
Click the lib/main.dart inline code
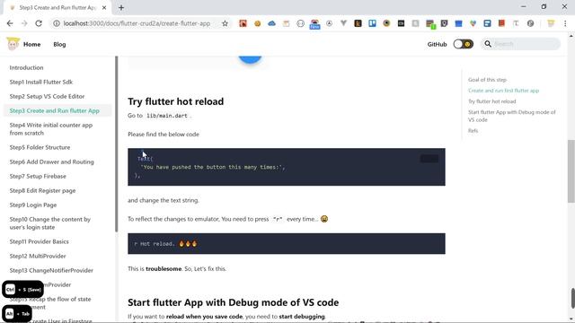click(x=167, y=116)
